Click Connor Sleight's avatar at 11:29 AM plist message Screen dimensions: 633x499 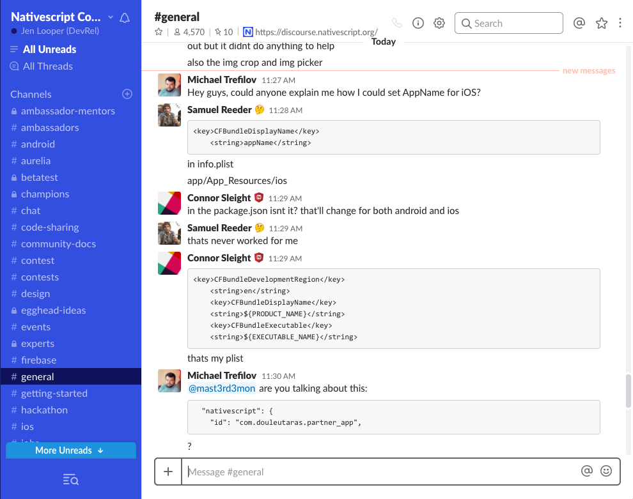click(x=169, y=263)
